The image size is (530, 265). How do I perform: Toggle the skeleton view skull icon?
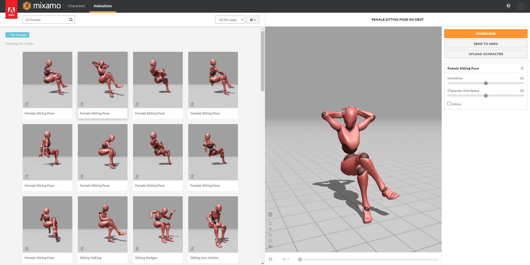270,215
